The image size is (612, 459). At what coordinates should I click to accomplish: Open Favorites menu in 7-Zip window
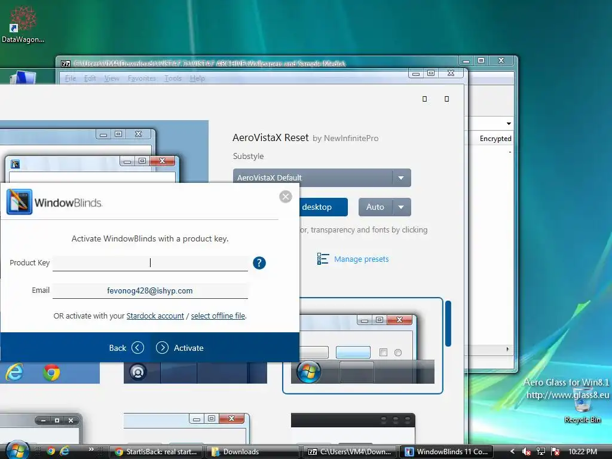pyautogui.click(x=142, y=78)
